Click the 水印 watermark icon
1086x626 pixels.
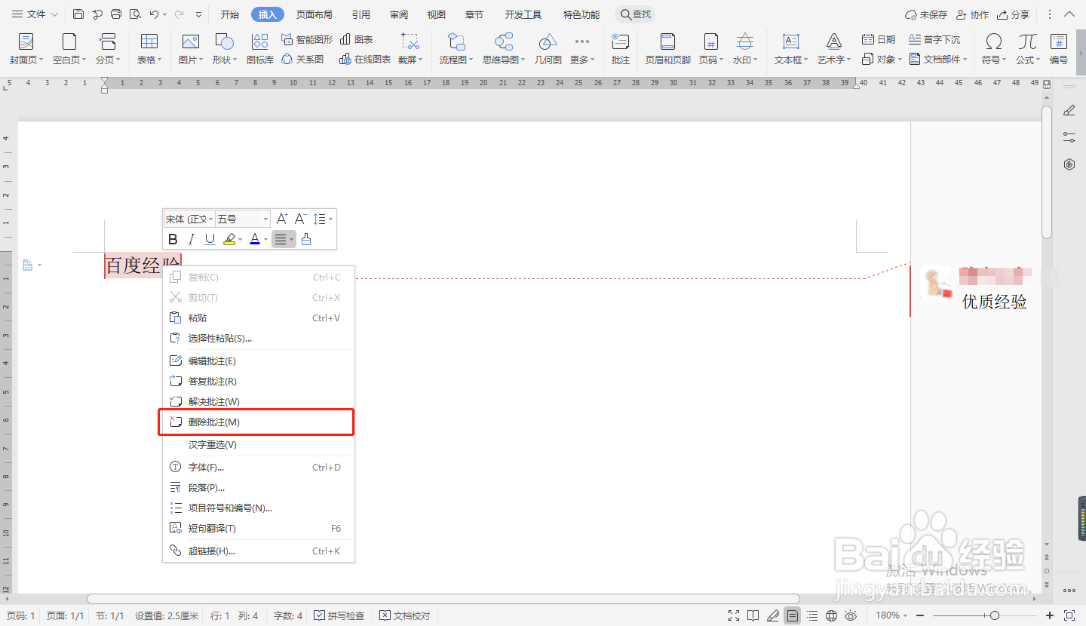745,49
